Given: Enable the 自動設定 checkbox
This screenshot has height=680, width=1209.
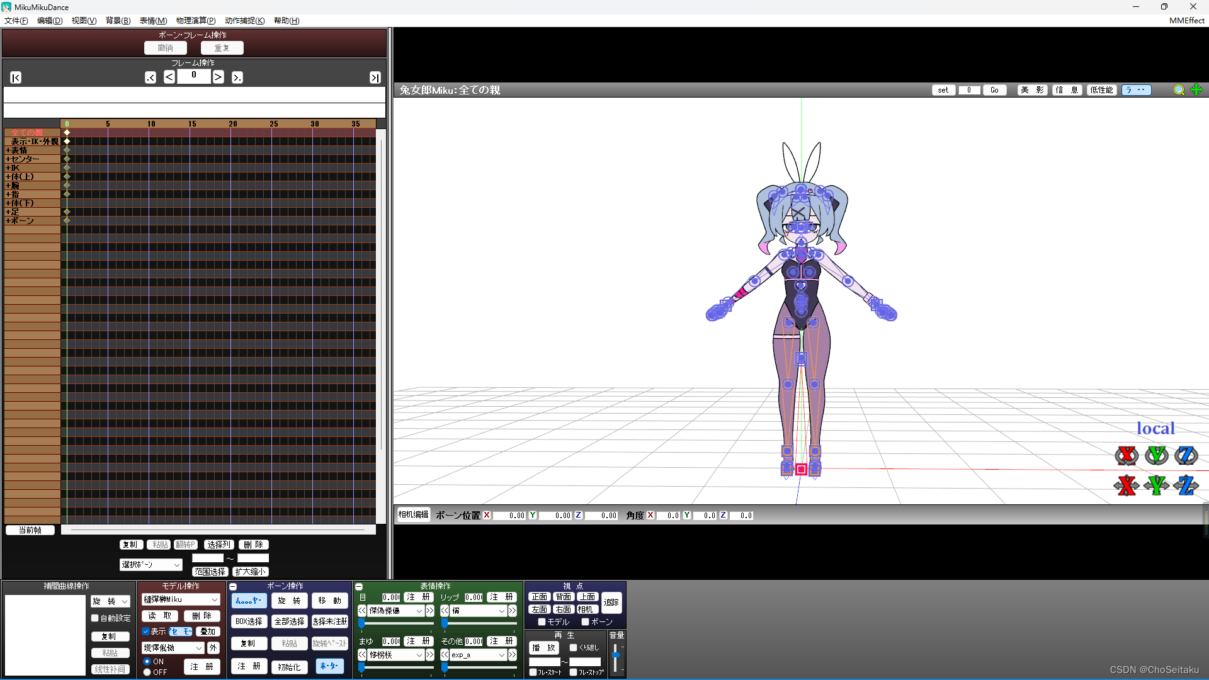Looking at the screenshot, I should pyautogui.click(x=95, y=618).
